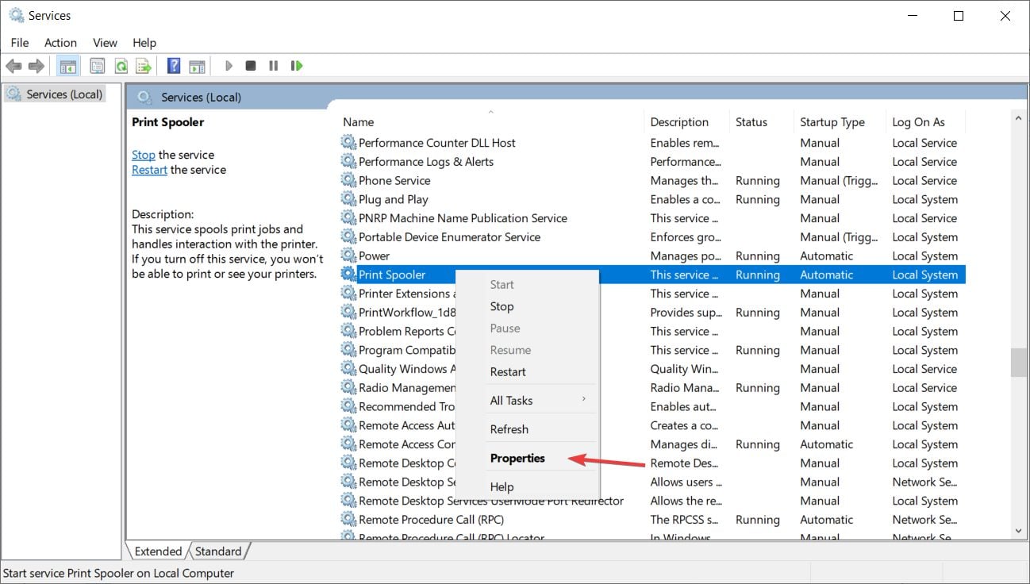Click the Print Spooler row name
Image resolution: width=1030 pixels, height=584 pixels.
392,275
